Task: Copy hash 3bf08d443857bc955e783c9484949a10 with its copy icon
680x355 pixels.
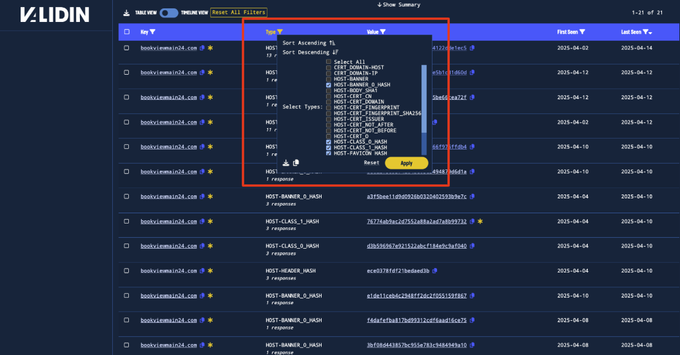Action: 472,345
